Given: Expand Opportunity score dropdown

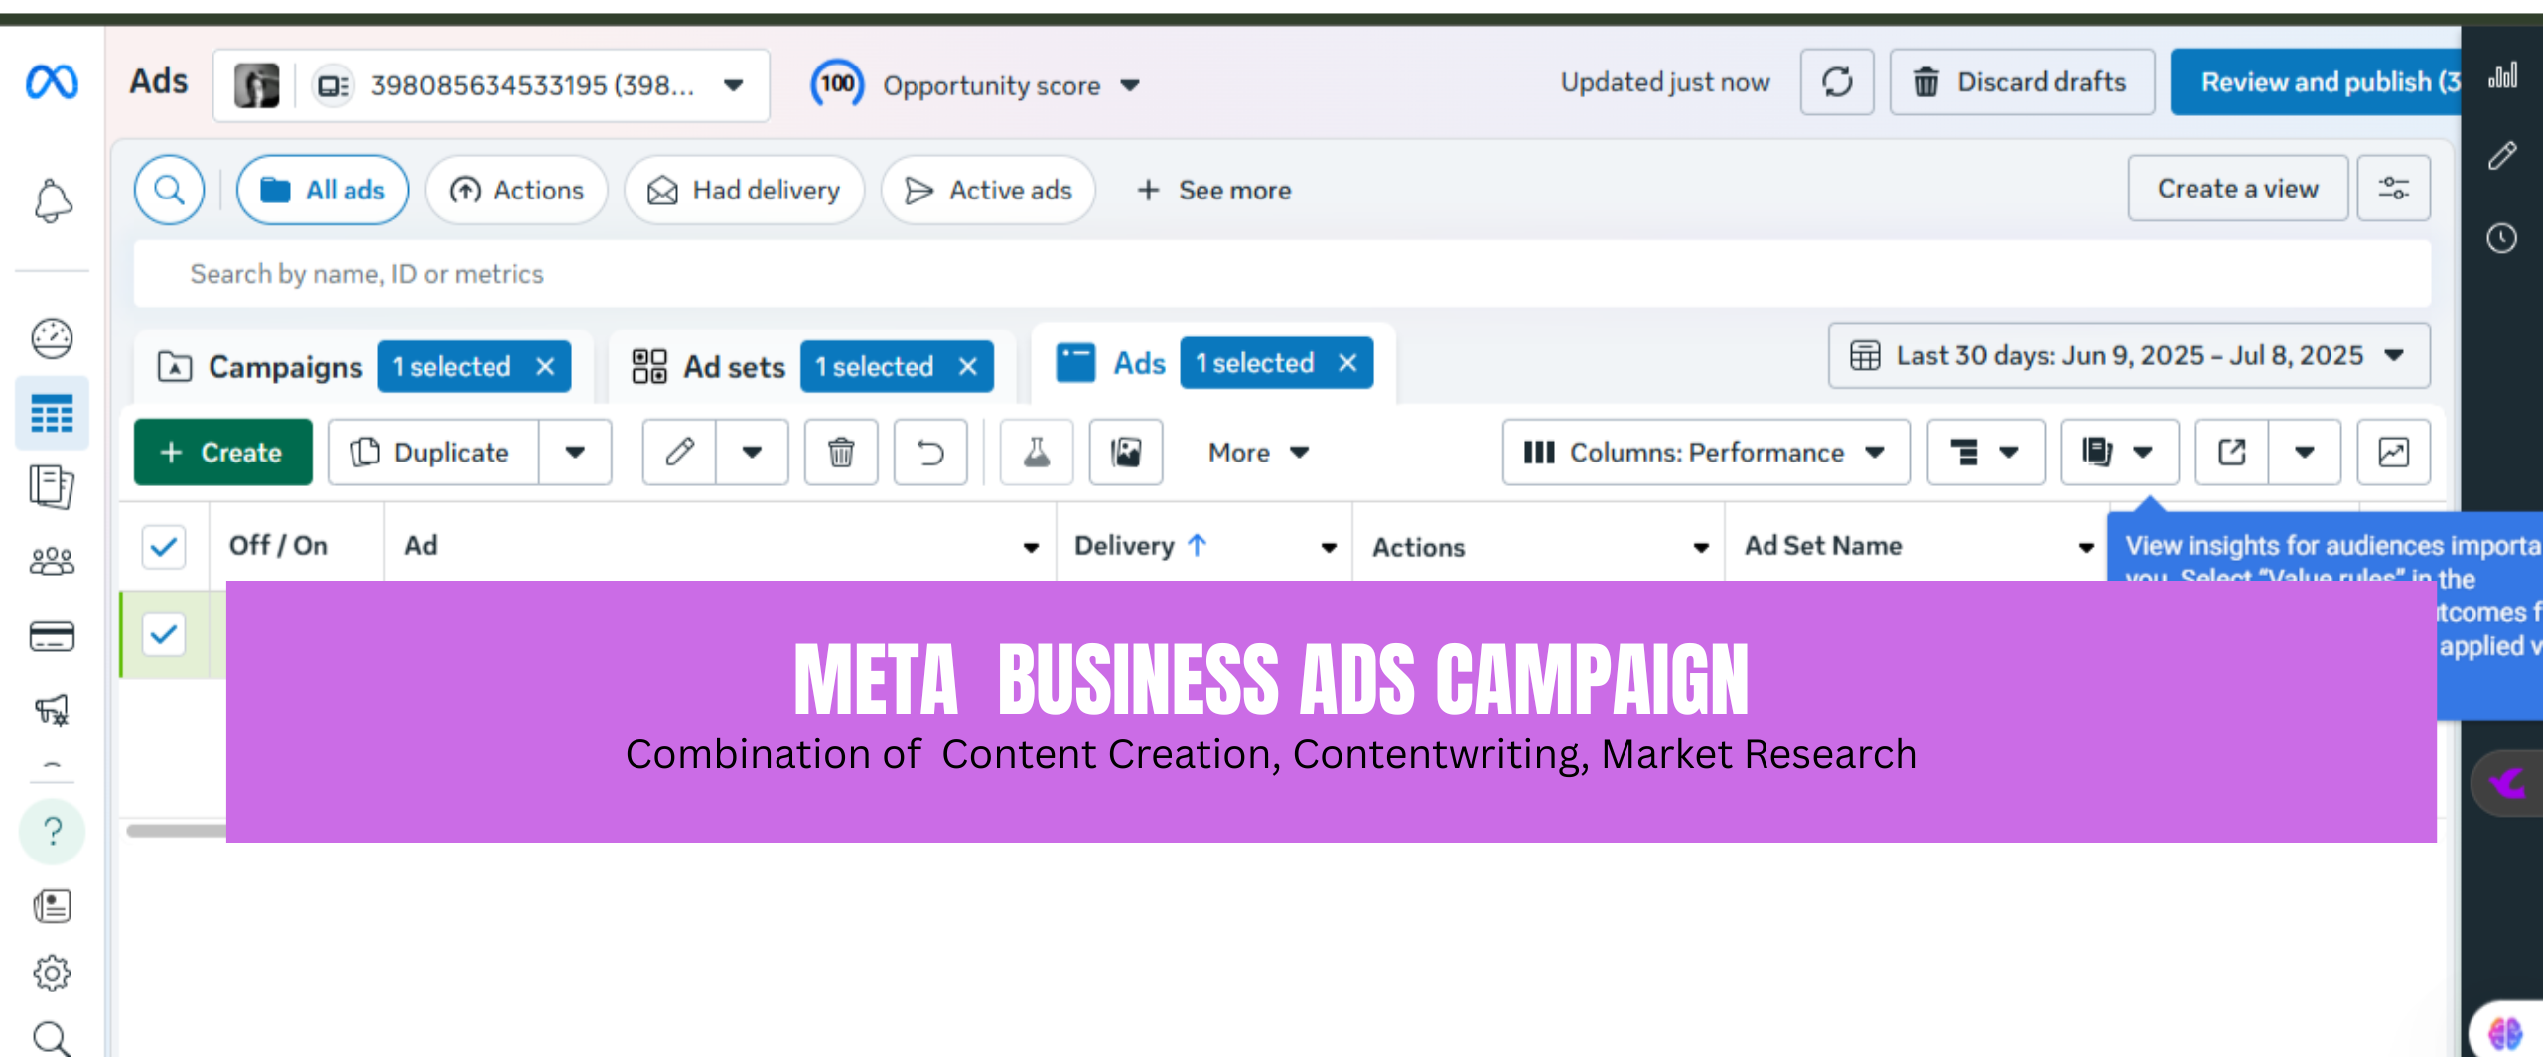Looking at the screenshot, I should (x=1130, y=85).
